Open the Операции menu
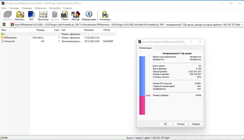244x140 pixels. [27, 8]
